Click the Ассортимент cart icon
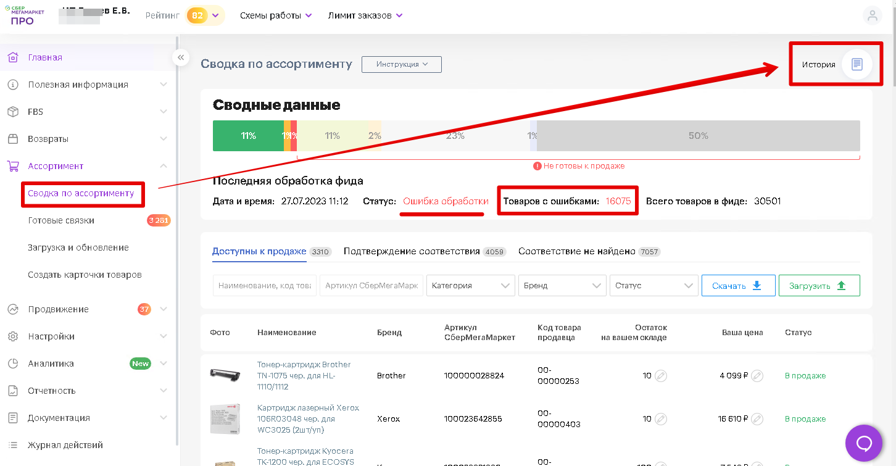 click(12, 166)
